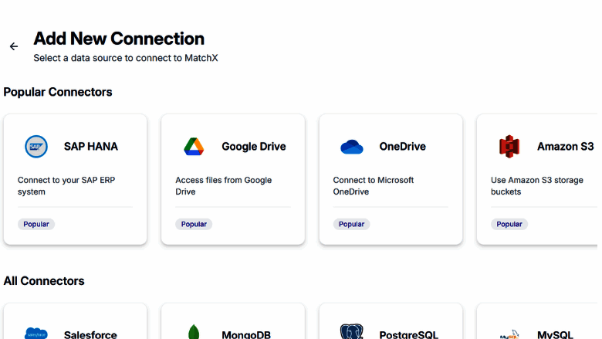Screen dimensions: 602x339
Task: Click the Google Drive logo icon
Action: [194, 146]
